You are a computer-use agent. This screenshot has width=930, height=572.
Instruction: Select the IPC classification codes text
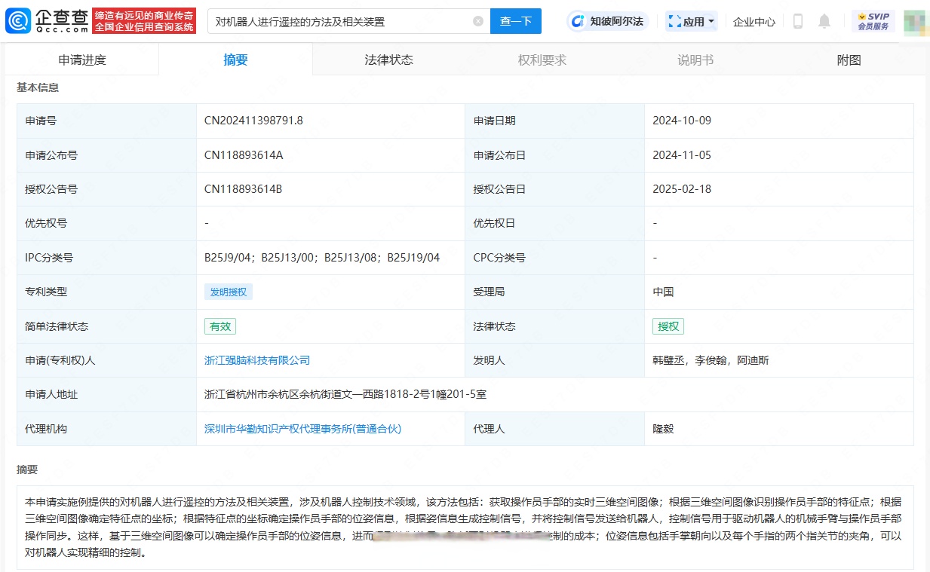coord(322,258)
